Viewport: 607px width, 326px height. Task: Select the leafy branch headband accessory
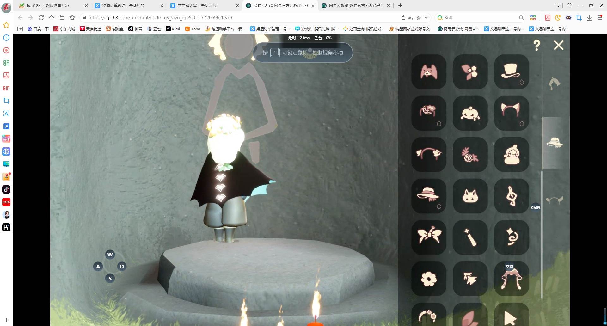(429, 155)
